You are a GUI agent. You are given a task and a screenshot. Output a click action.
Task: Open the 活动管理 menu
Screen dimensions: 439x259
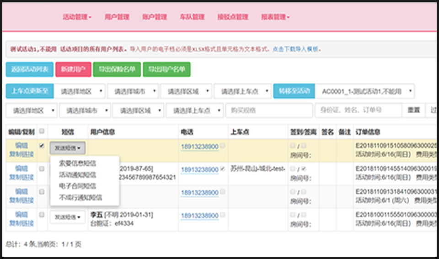click(77, 17)
